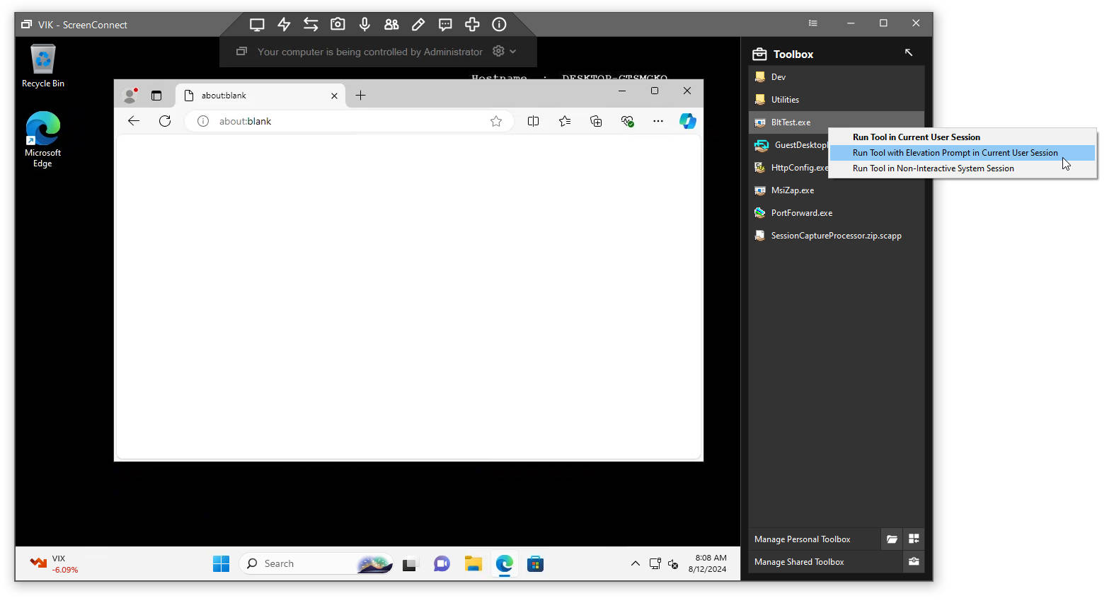Image resolution: width=1114 pixels, height=608 pixels.
Task: Click the microphone sound icon
Action: (364, 24)
